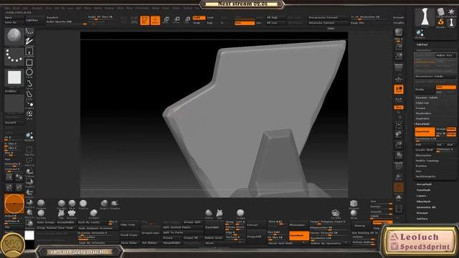Select the SimpleBrush S tool thumbnail
459x258 pixels.
coord(441,22)
